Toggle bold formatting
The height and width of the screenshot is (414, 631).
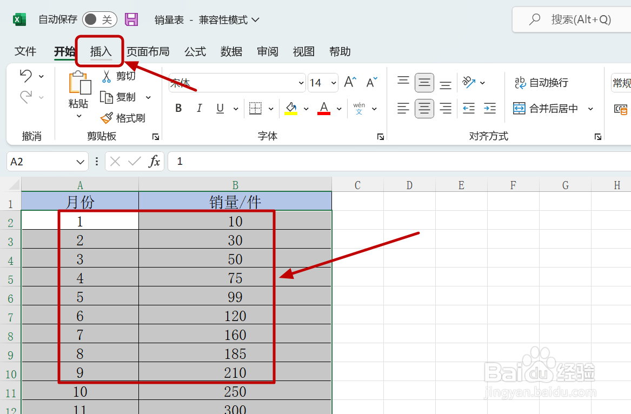(178, 108)
